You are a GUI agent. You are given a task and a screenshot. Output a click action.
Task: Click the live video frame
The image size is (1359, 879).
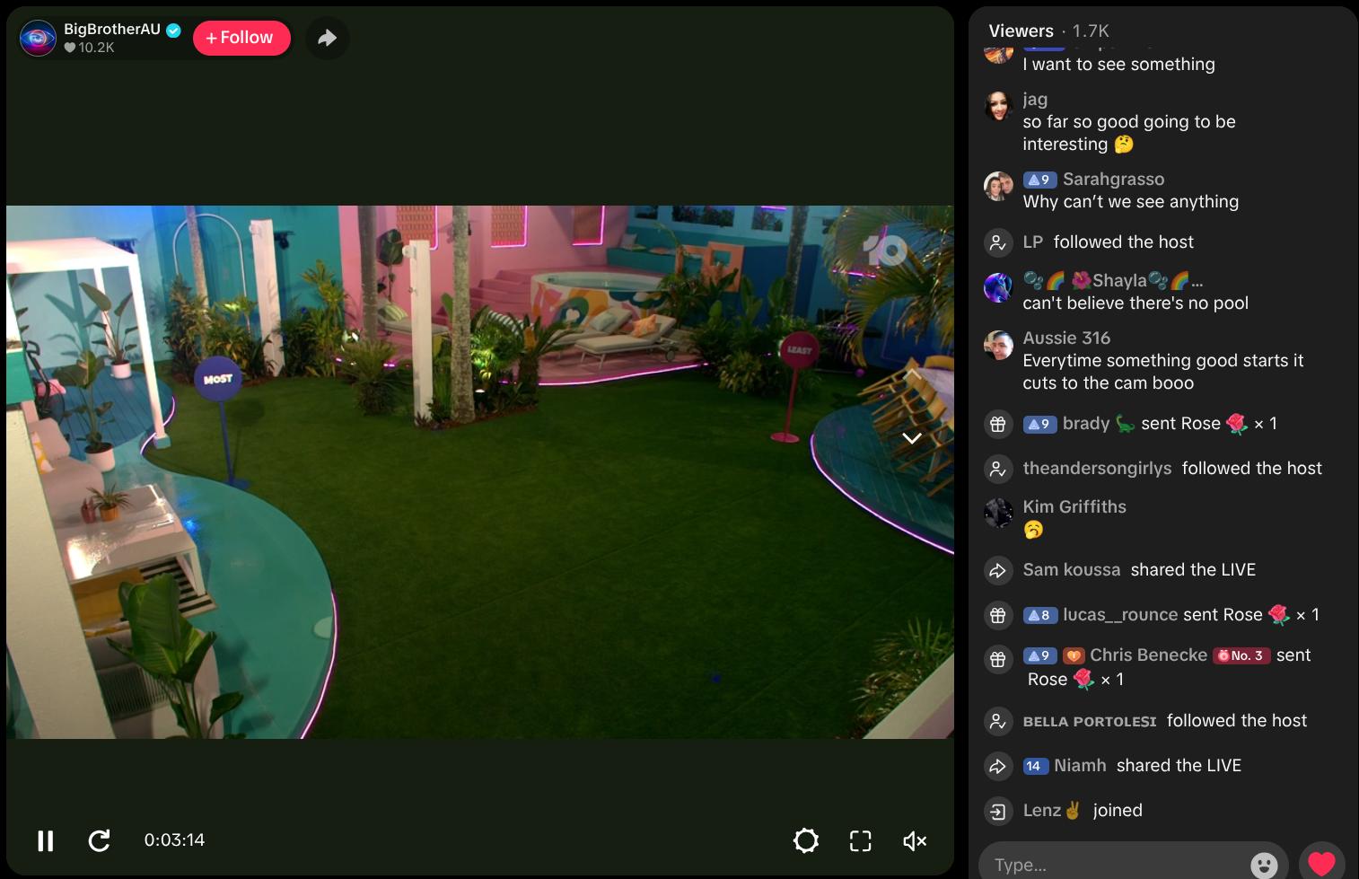[x=480, y=472]
